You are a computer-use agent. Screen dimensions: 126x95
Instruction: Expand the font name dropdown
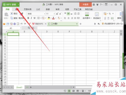[x=45, y=14]
